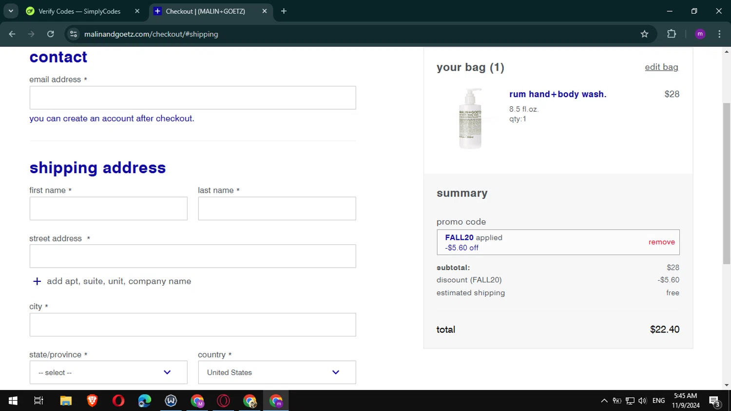Viewport: 731px width, 411px height.
Task: Go back to previous page
Action: tap(12, 34)
